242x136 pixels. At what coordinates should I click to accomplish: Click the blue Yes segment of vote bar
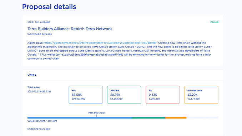click(x=80, y=118)
